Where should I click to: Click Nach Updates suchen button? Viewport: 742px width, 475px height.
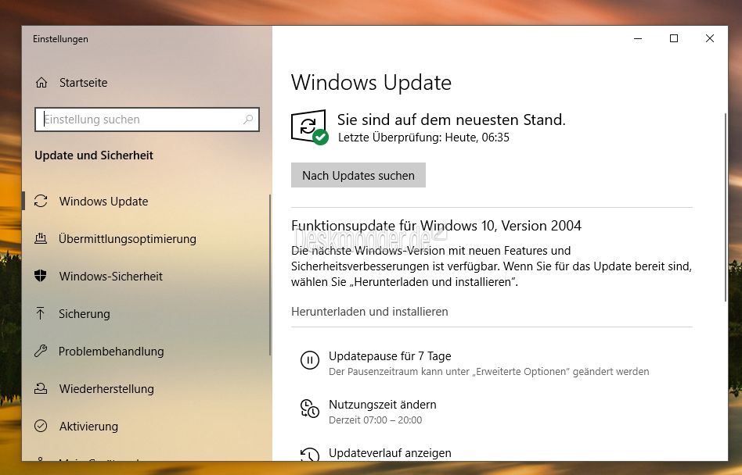tap(358, 175)
